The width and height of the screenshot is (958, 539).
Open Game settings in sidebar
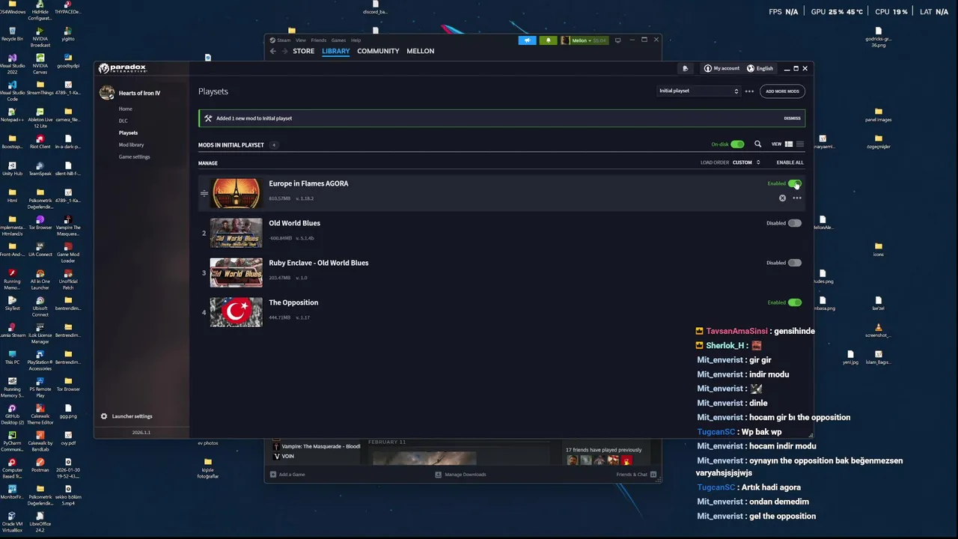point(134,156)
